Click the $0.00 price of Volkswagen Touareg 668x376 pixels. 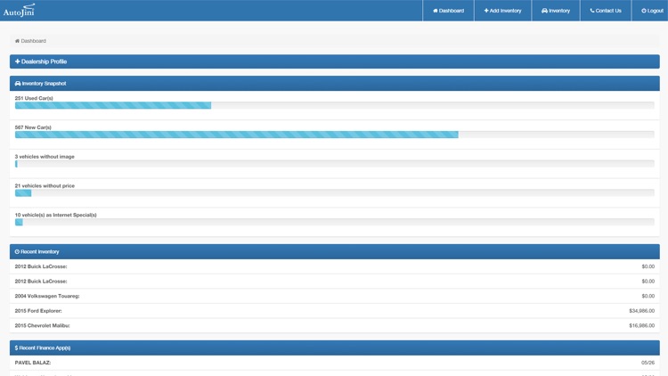[648, 296]
